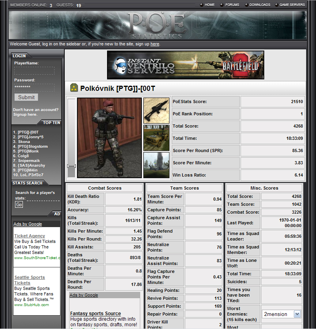Viewport: 316px width, 329px height.
Task: Open the Ticket Agency ad link
Action: tap(30, 236)
